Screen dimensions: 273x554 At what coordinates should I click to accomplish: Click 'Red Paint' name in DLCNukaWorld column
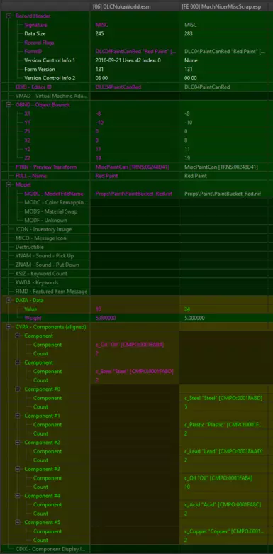click(x=106, y=176)
